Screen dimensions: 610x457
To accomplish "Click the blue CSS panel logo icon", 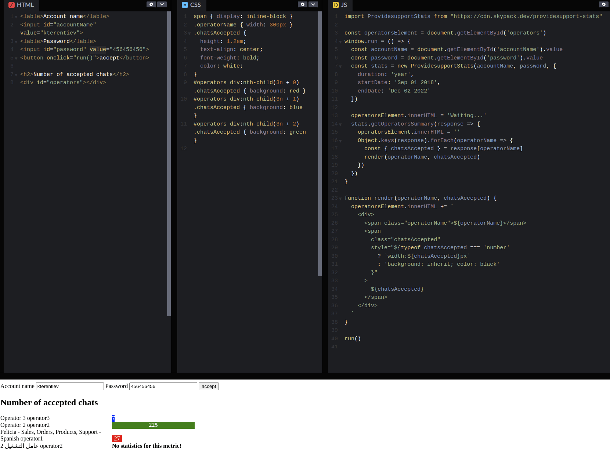I will tap(185, 5).
